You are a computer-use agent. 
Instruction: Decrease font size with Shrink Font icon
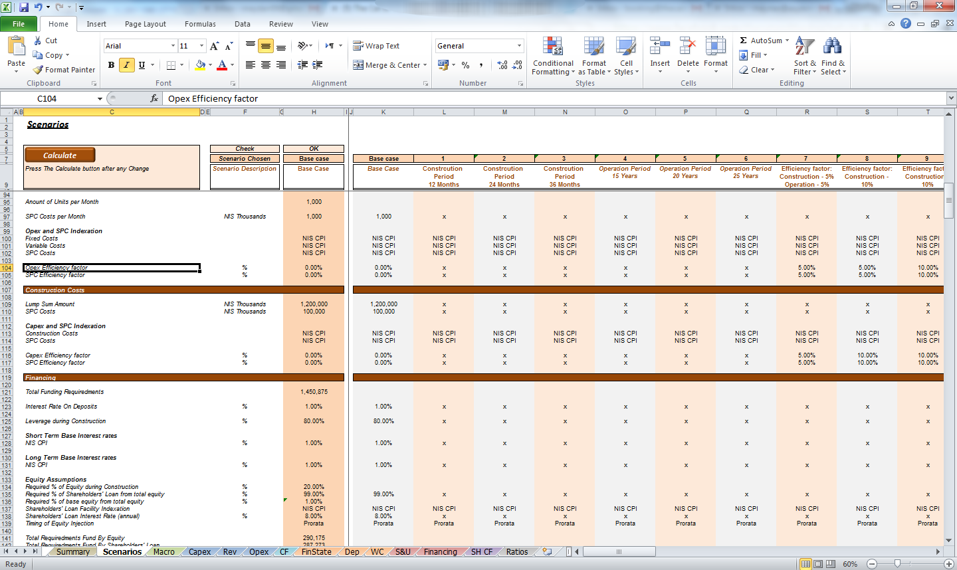(229, 46)
